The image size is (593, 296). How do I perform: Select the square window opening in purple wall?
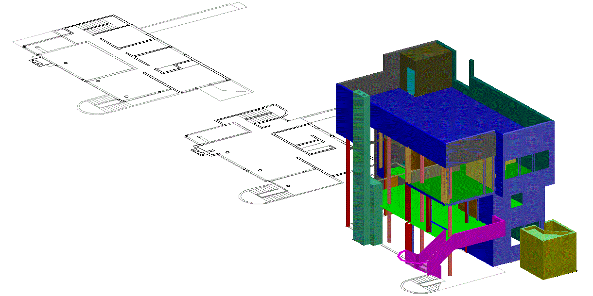pos(516,200)
